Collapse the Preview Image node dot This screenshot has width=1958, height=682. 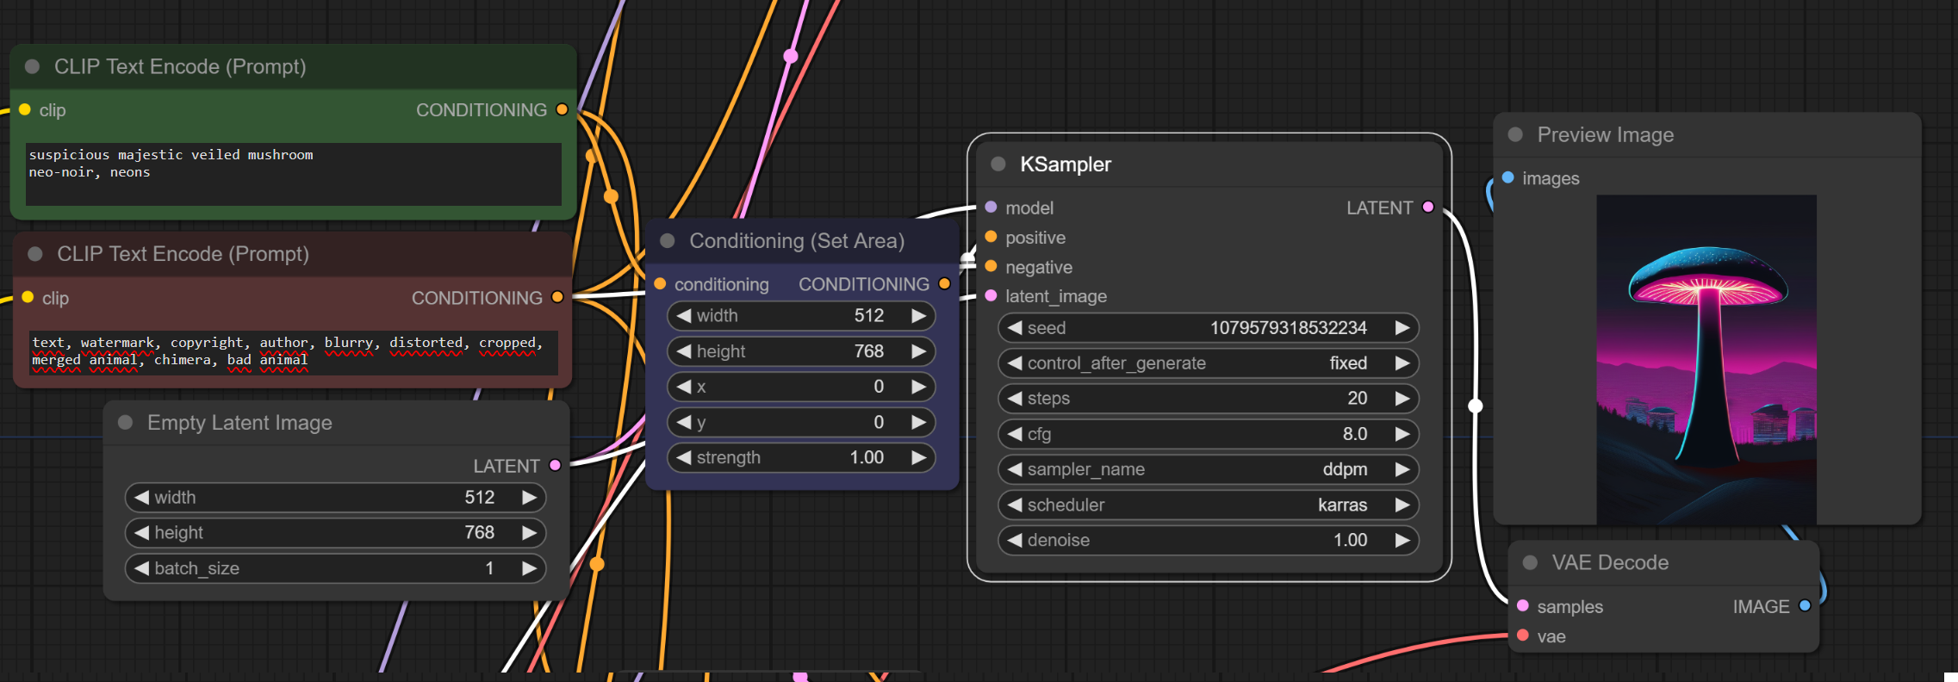(x=1515, y=135)
